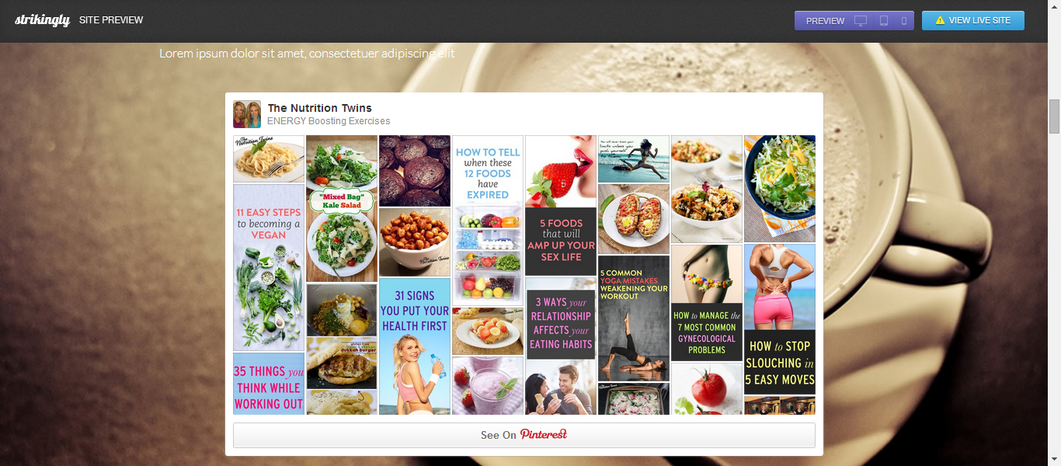
Task: Open The Nutrition Twins profile avatar
Action: click(247, 114)
